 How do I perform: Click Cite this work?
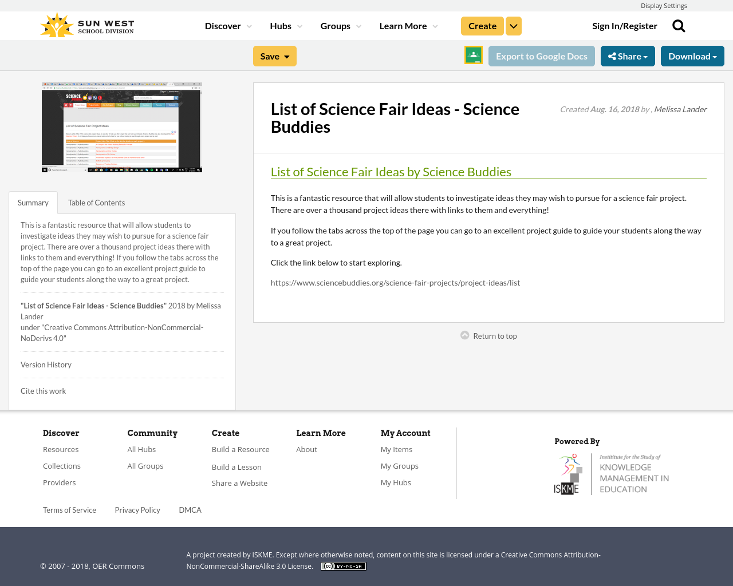(x=43, y=390)
